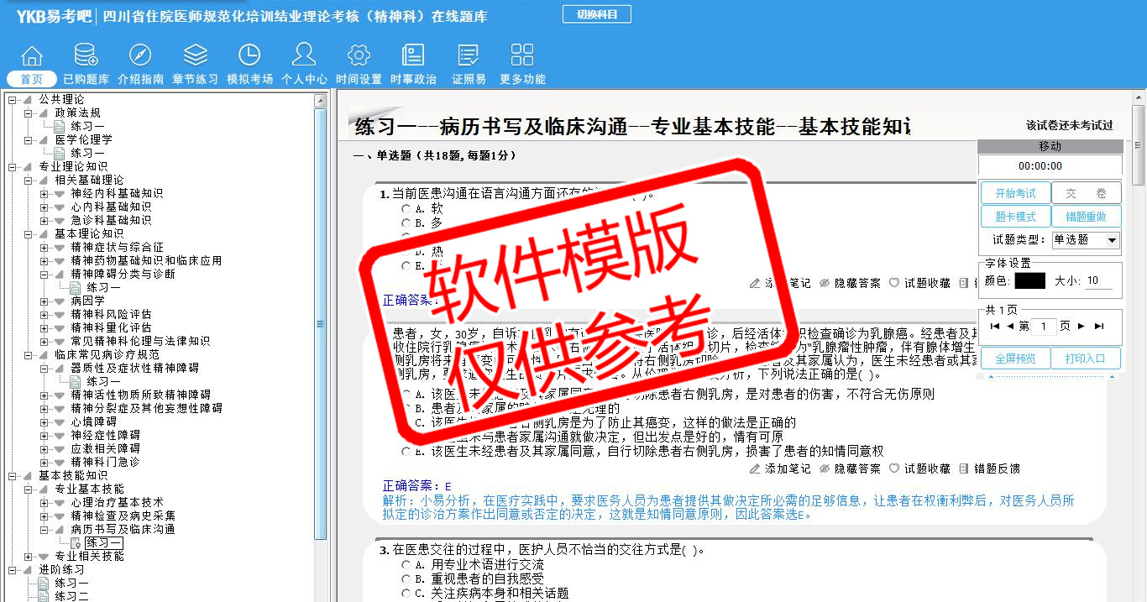Open the black font color swatch
Screen dimensions: 1147x602
point(1029,281)
